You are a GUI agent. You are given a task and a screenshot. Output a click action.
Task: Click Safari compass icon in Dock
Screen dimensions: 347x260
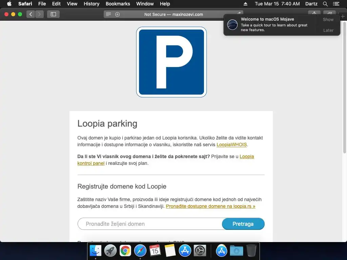coord(140,251)
